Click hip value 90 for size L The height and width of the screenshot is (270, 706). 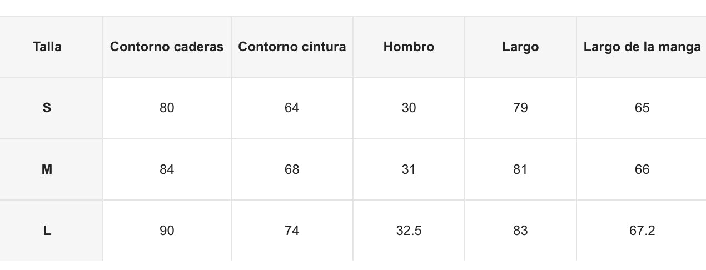(x=167, y=231)
